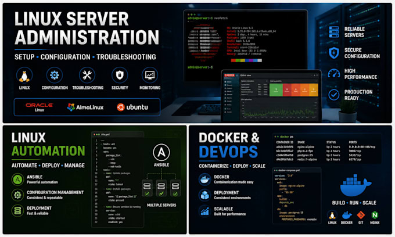The image size is (395, 237).
Task: Click the IMAGE column header in docker ps
Action: (x=301, y=142)
